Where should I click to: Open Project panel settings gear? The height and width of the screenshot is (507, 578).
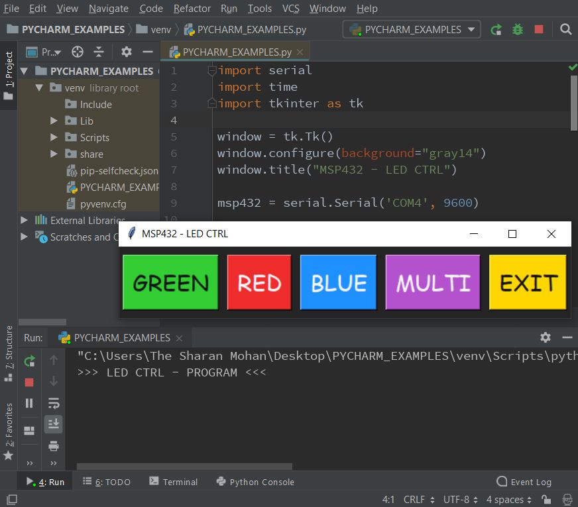pos(126,52)
